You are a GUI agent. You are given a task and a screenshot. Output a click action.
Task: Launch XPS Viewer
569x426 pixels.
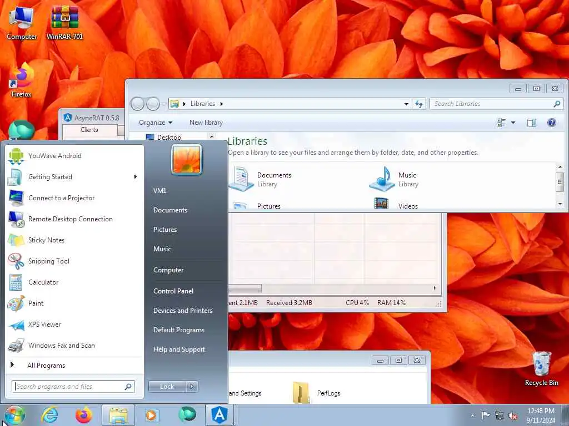75,324
